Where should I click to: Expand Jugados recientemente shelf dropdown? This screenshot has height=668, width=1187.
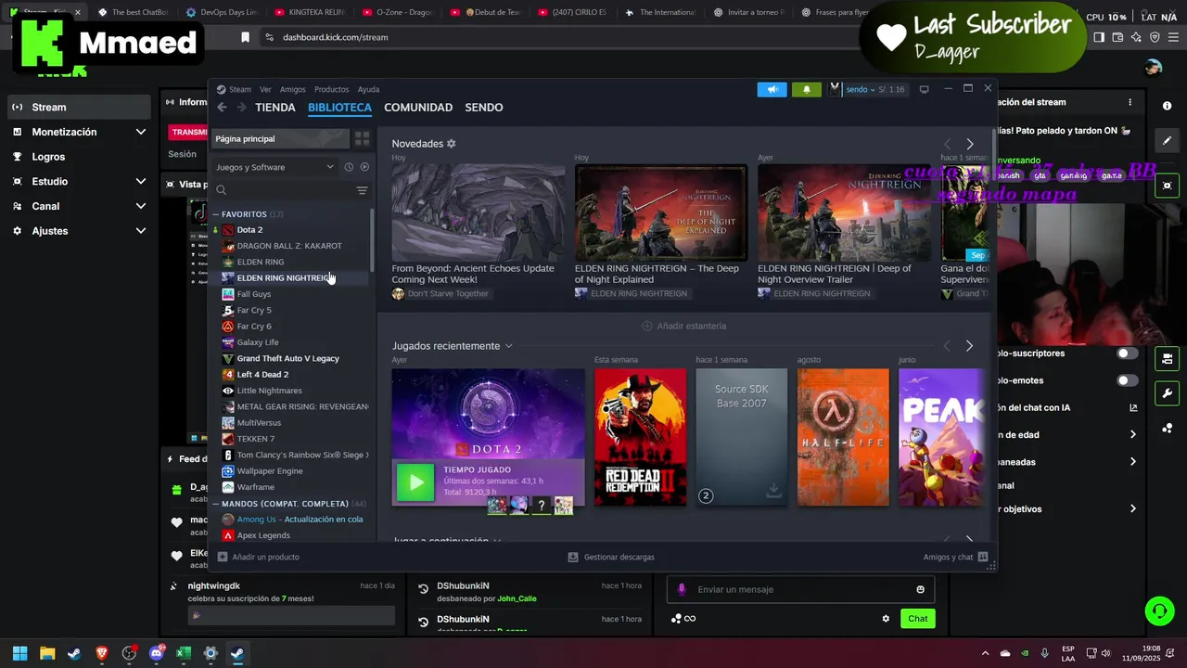[508, 346]
